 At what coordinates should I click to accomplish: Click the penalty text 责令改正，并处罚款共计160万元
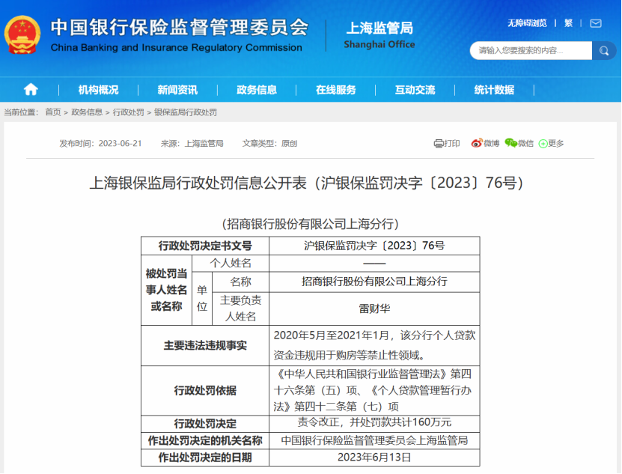[x=374, y=422]
